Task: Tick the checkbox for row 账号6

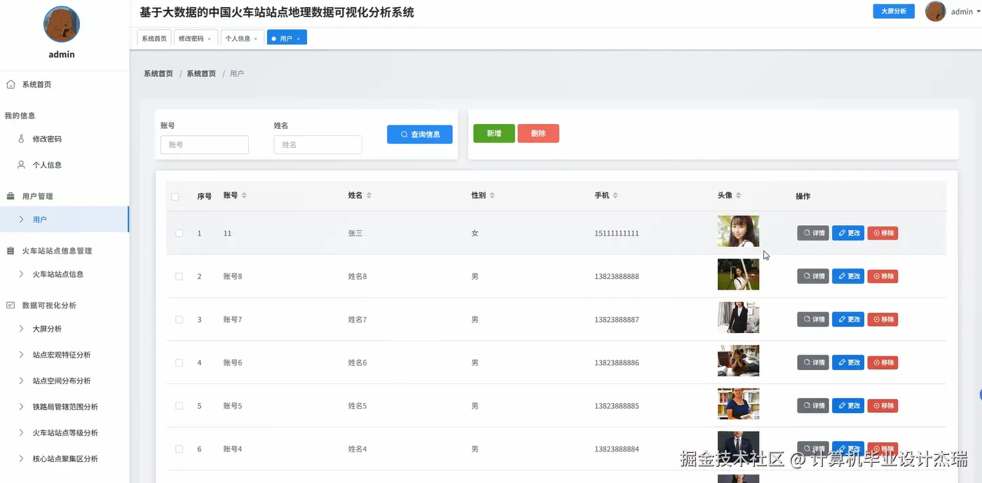Action: [179, 363]
